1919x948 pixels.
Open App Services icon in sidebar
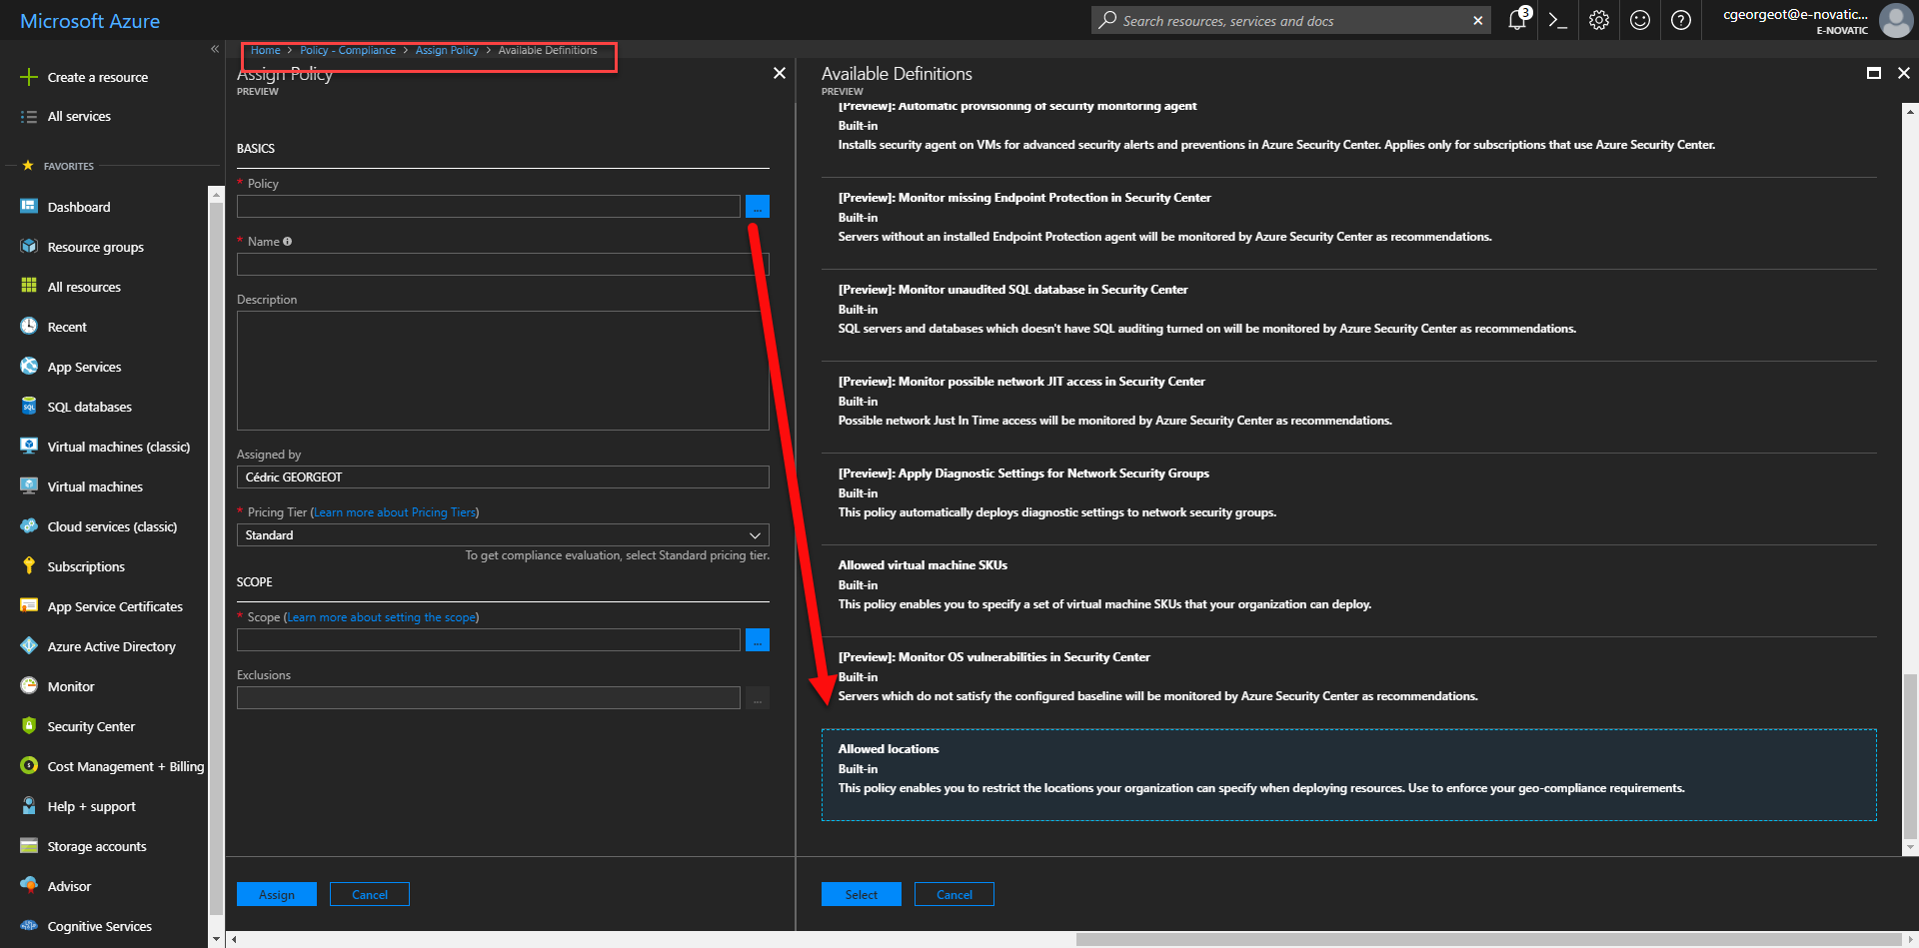[x=29, y=367]
